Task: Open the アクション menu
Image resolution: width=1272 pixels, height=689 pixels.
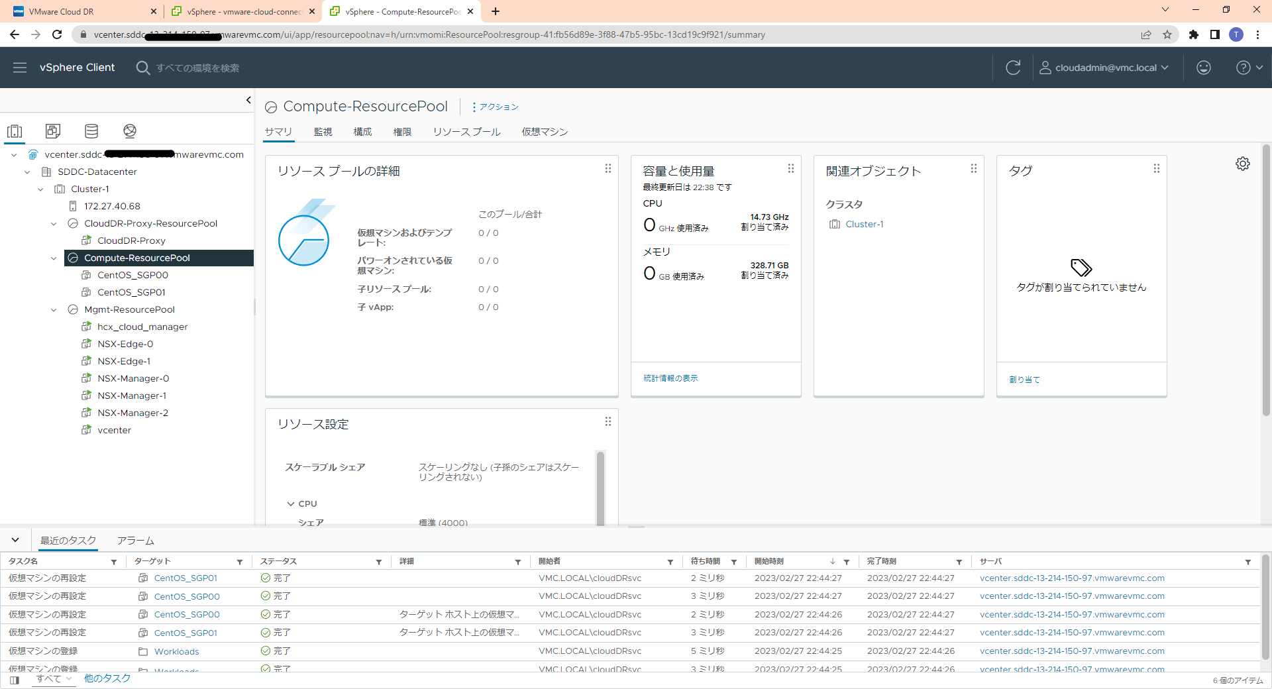Action: coord(495,107)
